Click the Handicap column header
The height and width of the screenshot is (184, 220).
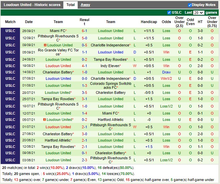point(149,22)
